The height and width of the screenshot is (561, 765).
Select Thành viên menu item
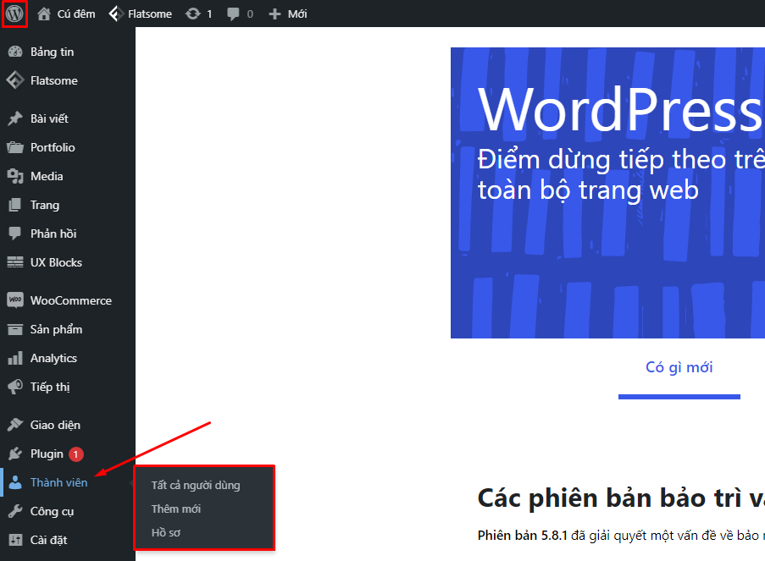pos(59,482)
